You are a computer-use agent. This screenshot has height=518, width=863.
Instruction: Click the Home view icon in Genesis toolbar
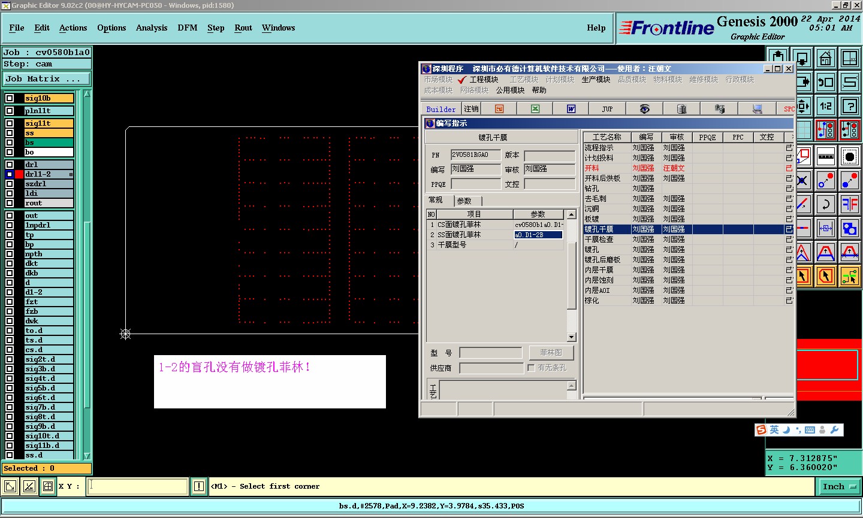coord(826,58)
